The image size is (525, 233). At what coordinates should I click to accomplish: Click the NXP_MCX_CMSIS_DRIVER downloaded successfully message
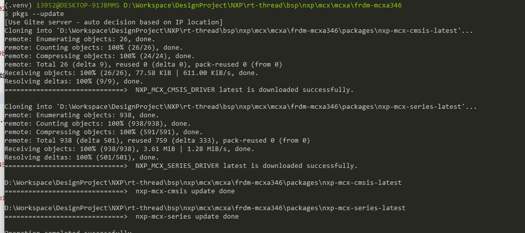click(x=244, y=90)
